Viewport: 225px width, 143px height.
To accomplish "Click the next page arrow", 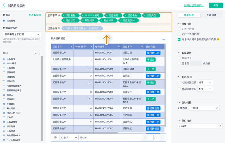I will coord(161,138).
